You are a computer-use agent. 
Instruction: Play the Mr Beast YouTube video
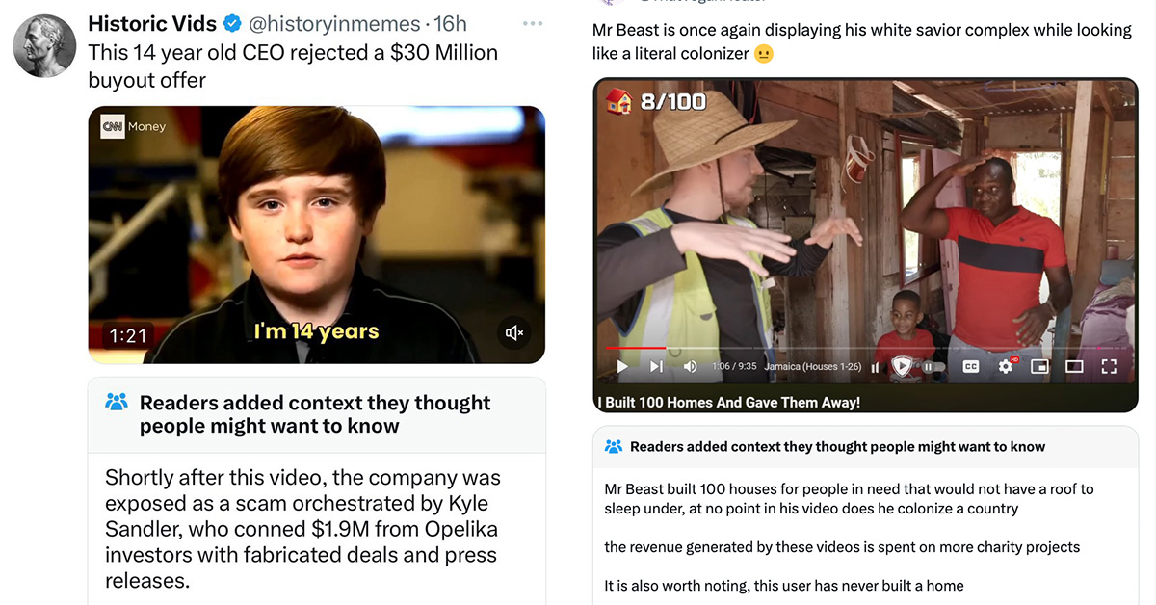pyautogui.click(x=622, y=367)
